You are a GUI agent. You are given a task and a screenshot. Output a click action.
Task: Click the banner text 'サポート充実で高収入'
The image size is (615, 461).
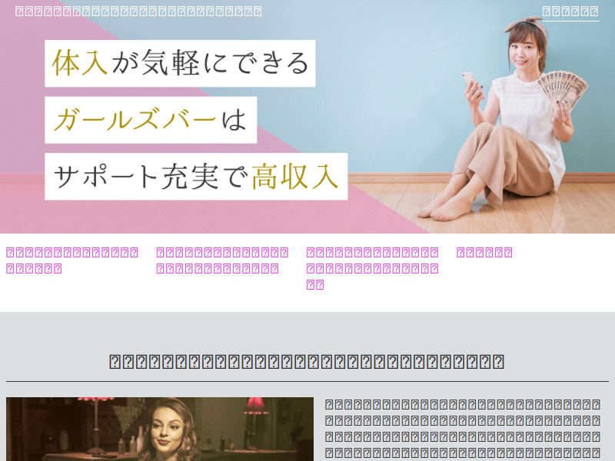pos(196,177)
